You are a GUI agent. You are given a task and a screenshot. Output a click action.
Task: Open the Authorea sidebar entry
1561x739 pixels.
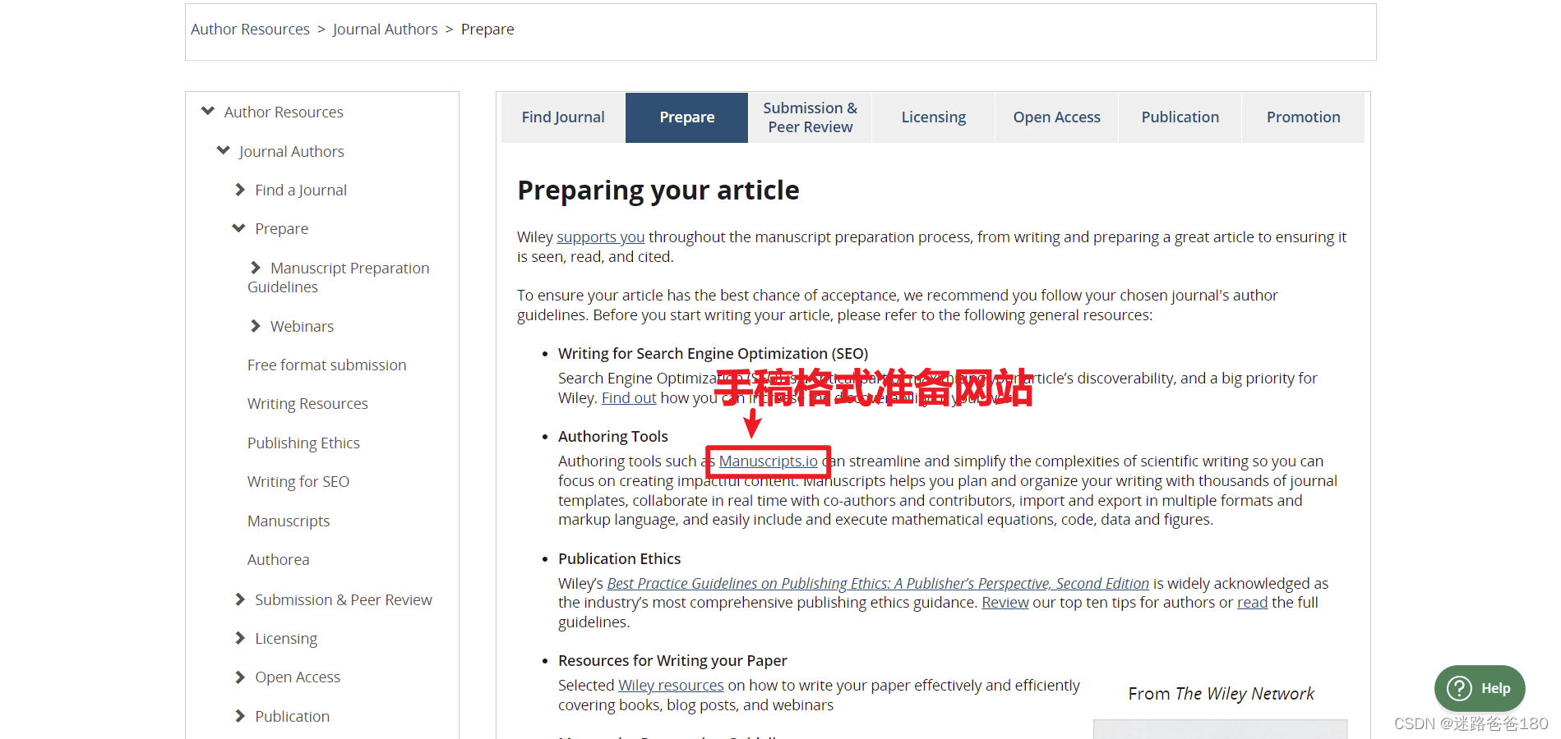[x=278, y=559]
